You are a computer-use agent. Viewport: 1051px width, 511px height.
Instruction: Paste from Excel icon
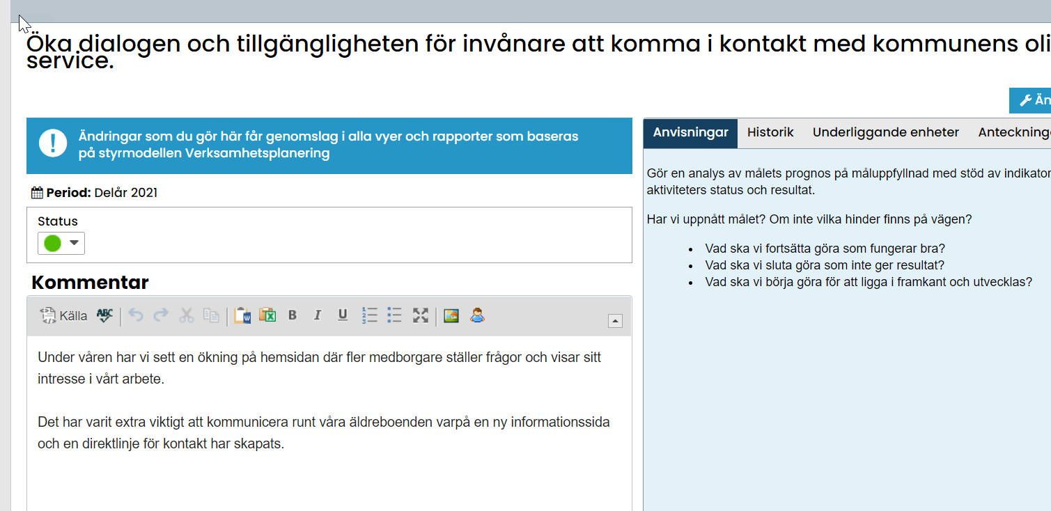pos(267,315)
